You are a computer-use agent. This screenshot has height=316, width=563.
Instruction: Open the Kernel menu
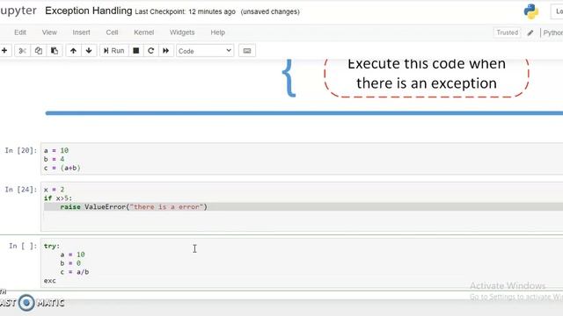pos(143,32)
